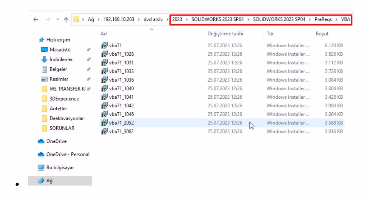Expand the chevron before PreReqs breadcrumb

(310, 20)
